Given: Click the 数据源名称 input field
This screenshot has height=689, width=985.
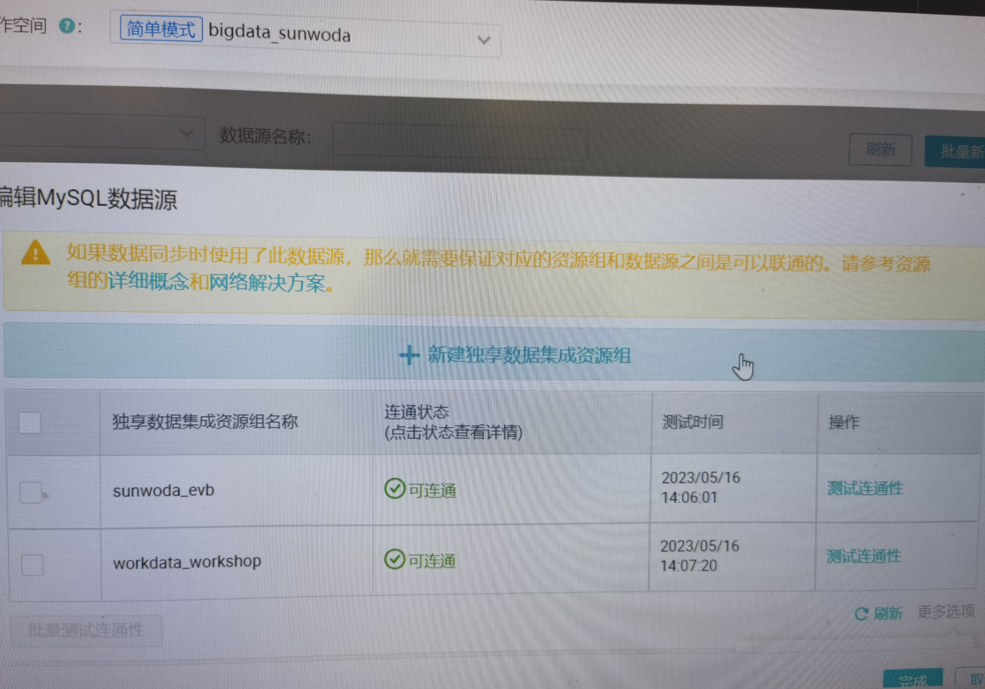Looking at the screenshot, I should tap(459, 141).
